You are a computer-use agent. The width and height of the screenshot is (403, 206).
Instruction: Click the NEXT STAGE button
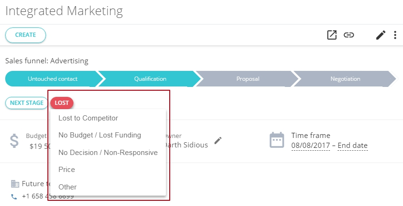(27, 103)
